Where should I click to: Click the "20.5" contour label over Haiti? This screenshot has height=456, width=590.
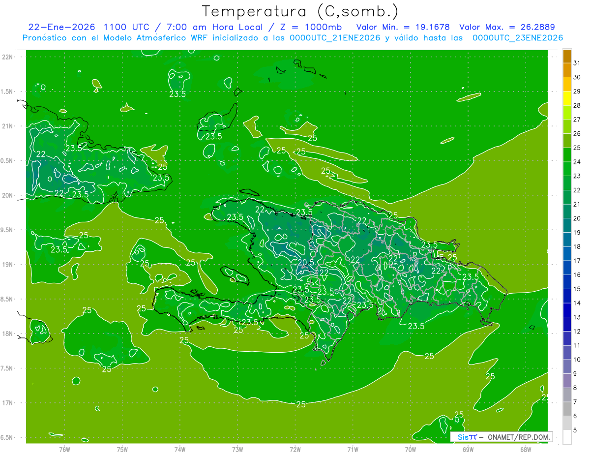(x=306, y=263)
